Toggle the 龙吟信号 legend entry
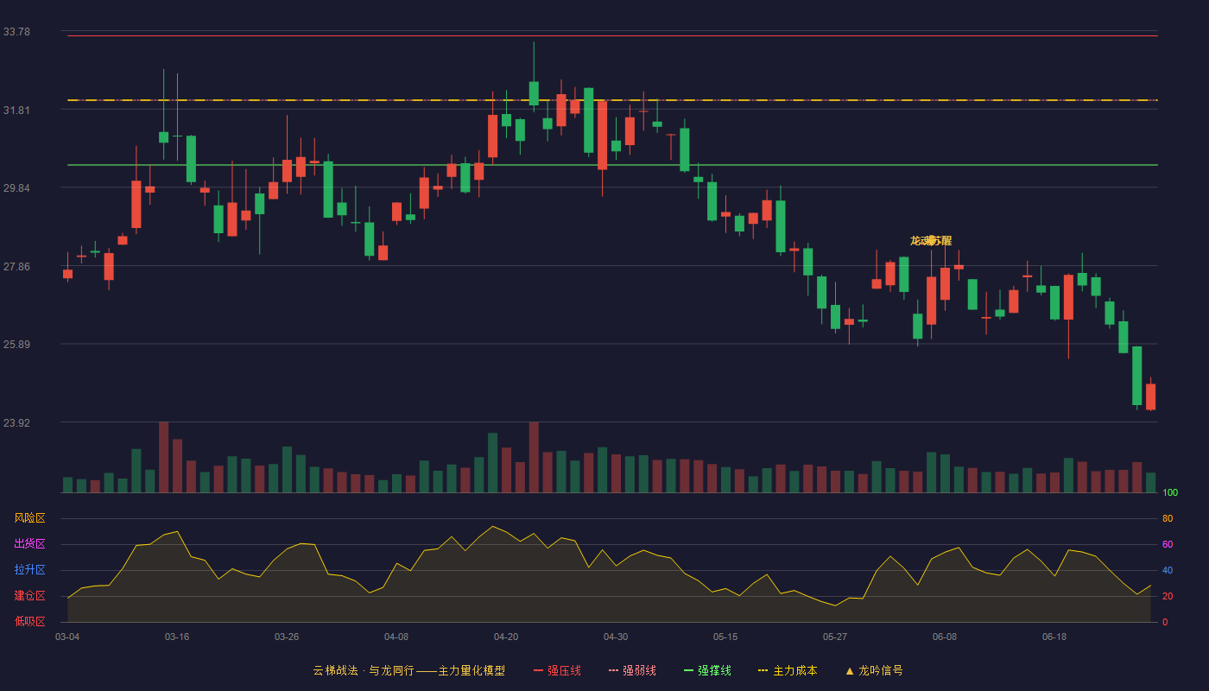Screen dimensions: 1209x691 point(874,670)
